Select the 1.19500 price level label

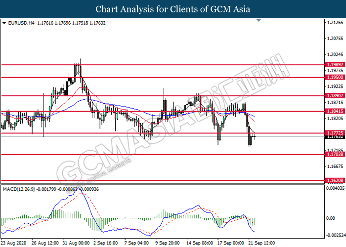335,77
